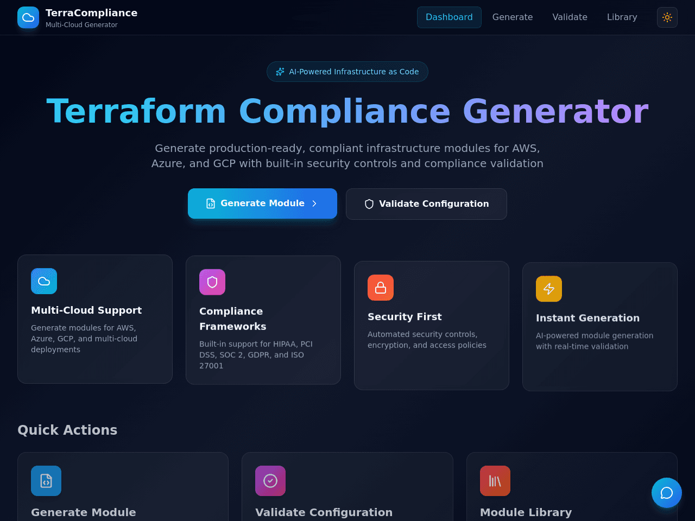Screen dimensions: 695x521
Task: Click the TerraCompliance cloud logo icon
Action: 28,17
